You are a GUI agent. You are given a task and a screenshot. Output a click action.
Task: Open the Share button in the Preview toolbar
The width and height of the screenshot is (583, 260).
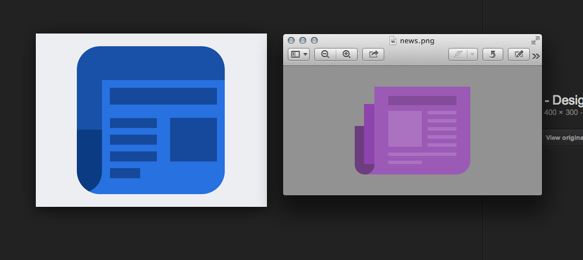[373, 54]
